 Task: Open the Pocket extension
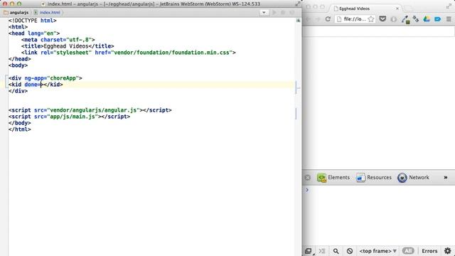click(382, 19)
